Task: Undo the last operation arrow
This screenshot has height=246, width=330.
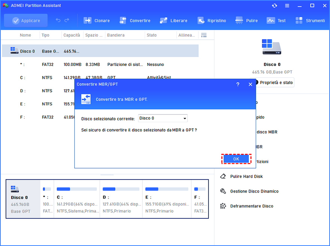Action: [x=58, y=20]
